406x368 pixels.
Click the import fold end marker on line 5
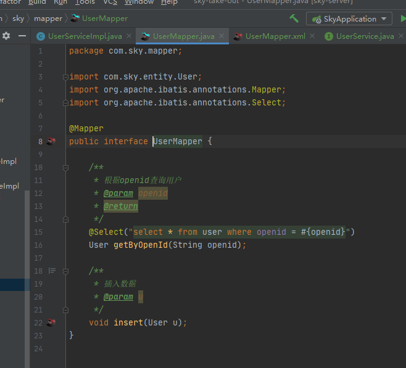[x=65, y=103]
